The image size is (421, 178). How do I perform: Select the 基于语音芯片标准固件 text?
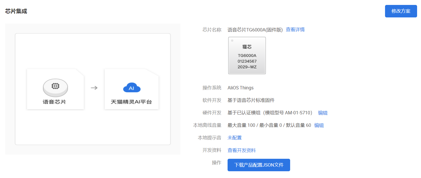(x=251, y=100)
